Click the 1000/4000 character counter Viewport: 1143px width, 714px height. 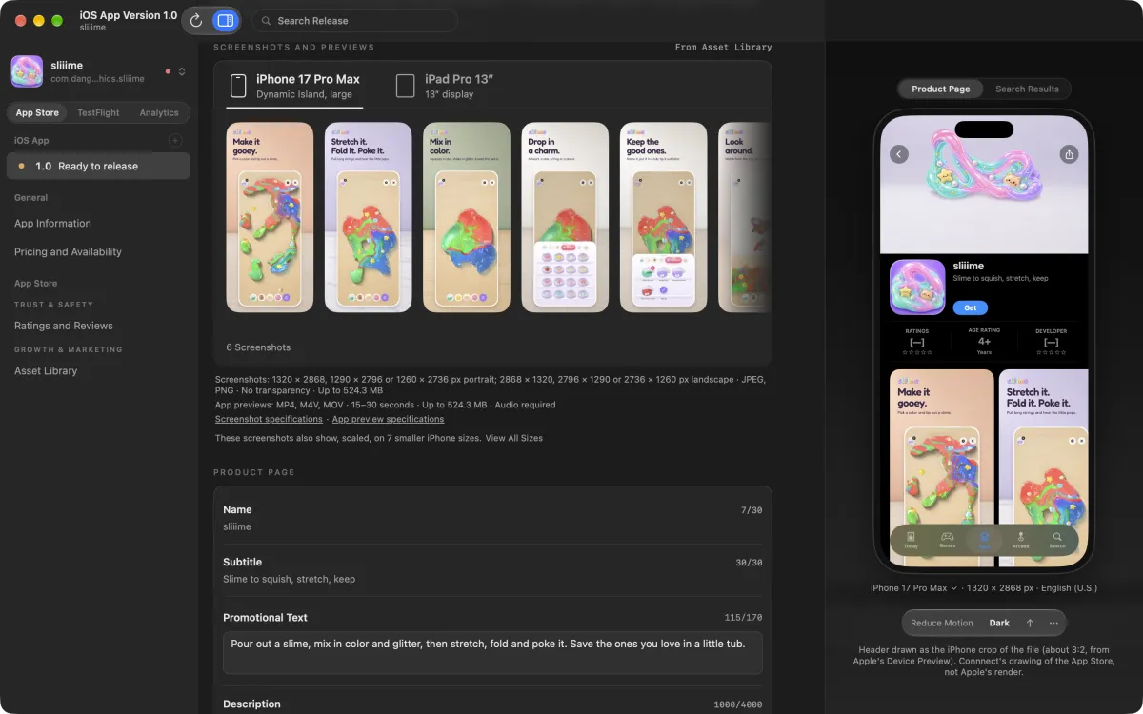click(x=738, y=704)
